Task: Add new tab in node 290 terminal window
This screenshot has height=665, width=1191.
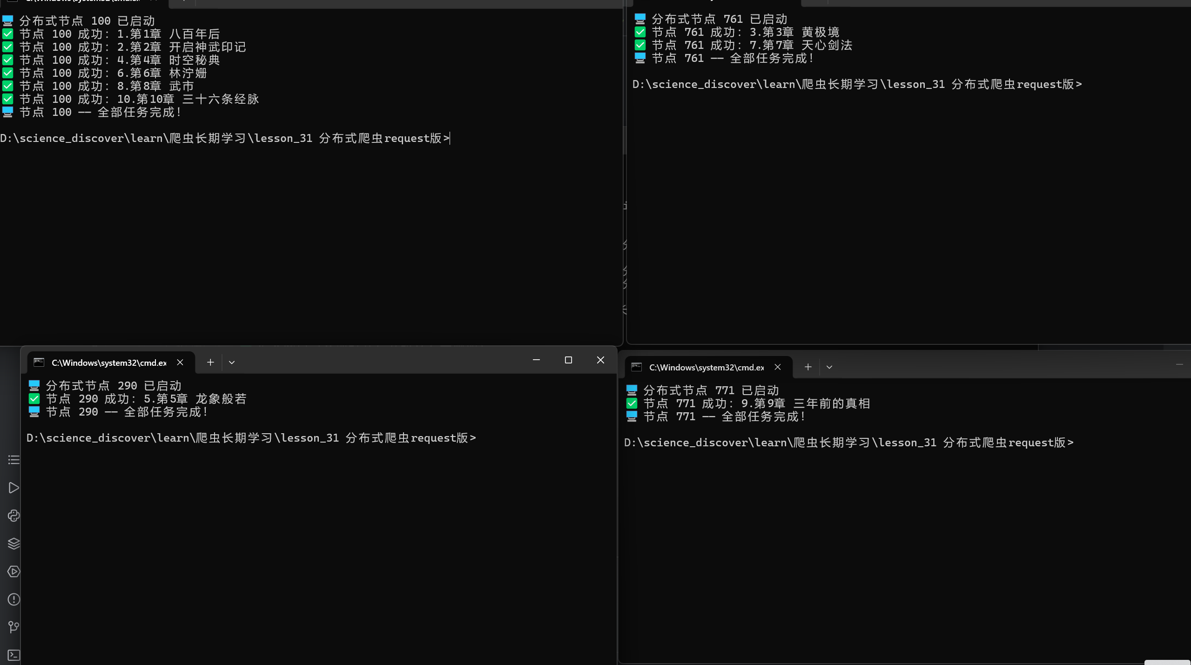Action: pyautogui.click(x=210, y=363)
